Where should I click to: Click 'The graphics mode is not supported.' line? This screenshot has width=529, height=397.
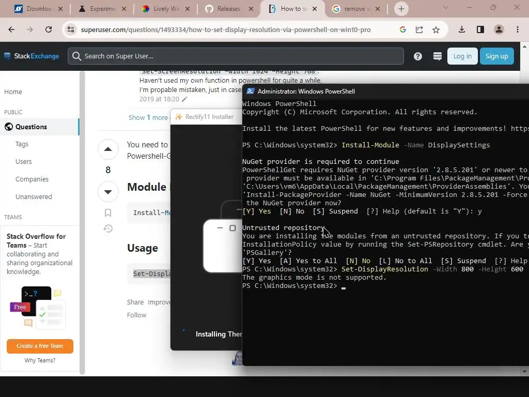(x=314, y=278)
